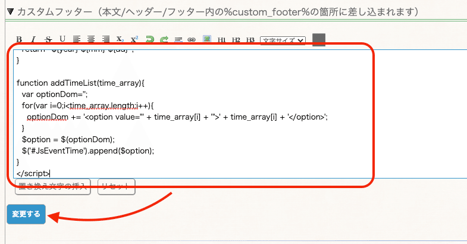Click the 変更する save button
Viewport: 467px width, 244px height.
point(26,214)
